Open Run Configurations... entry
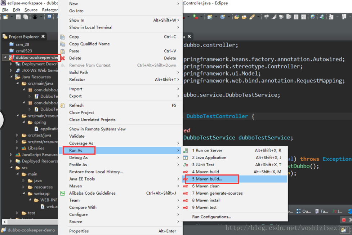This screenshot has height=235, width=352. pyautogui.click(x=235, y=217)
